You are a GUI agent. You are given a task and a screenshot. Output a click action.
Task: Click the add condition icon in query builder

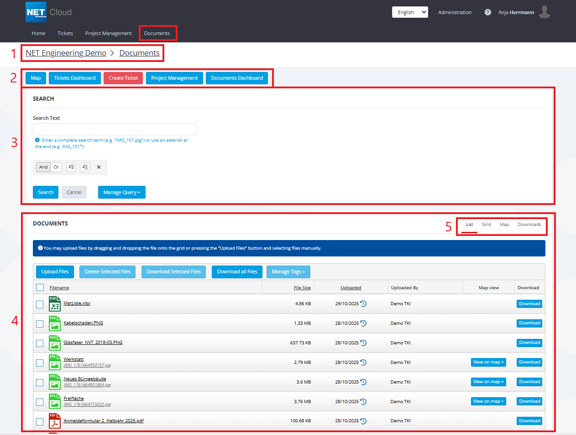[71, 167]
